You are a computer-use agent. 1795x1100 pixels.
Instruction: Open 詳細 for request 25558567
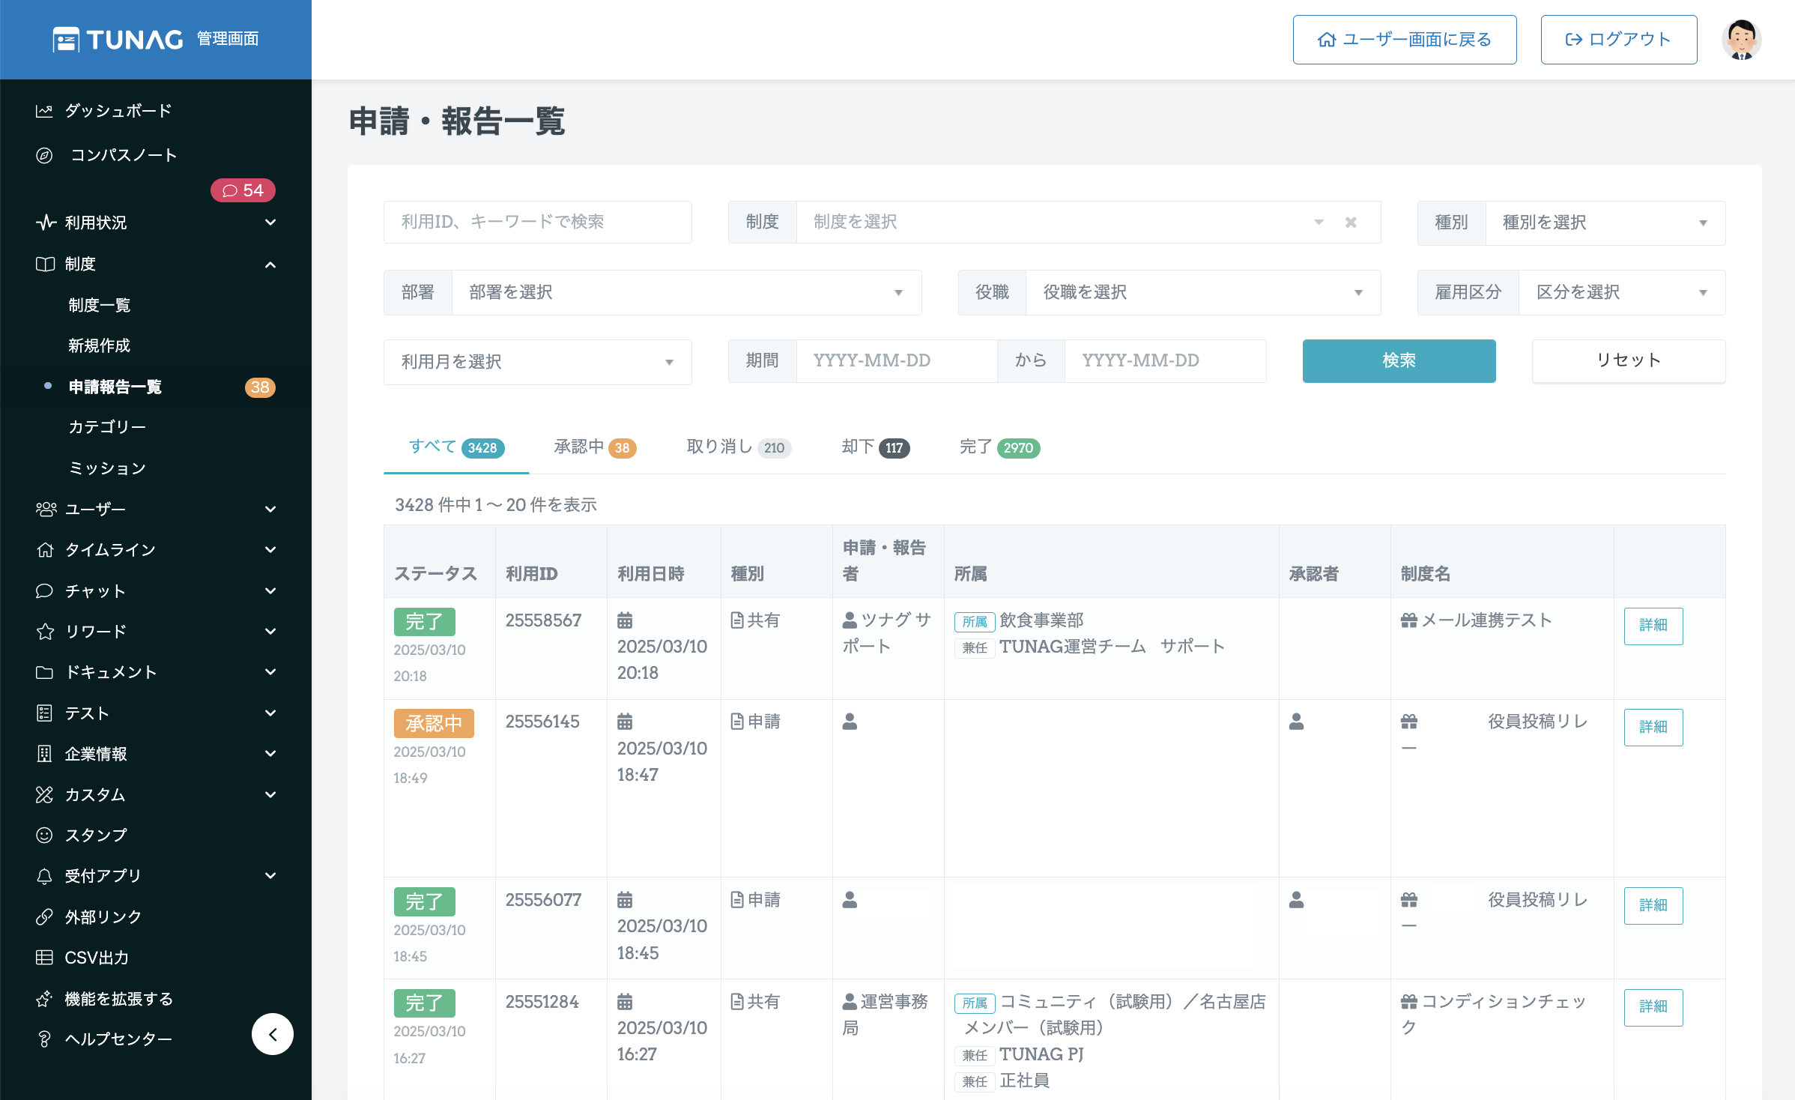[1653, 626]
